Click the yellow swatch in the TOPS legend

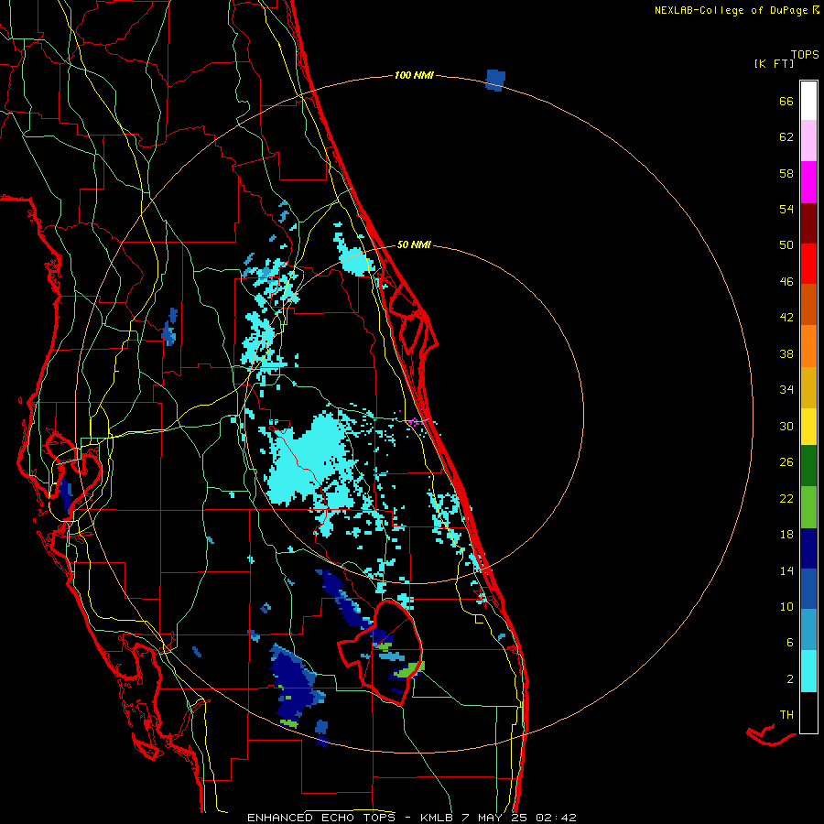click(x=808, y=426)
